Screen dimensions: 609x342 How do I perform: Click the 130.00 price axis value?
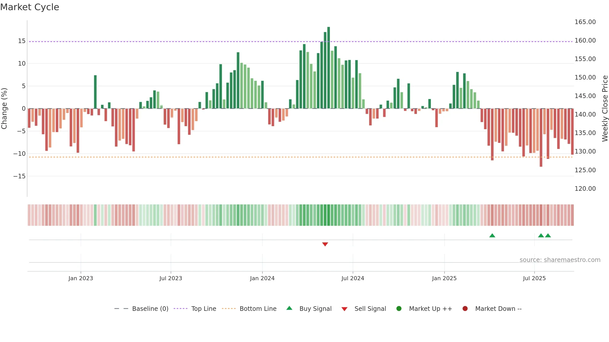click(x=585, y=151)
